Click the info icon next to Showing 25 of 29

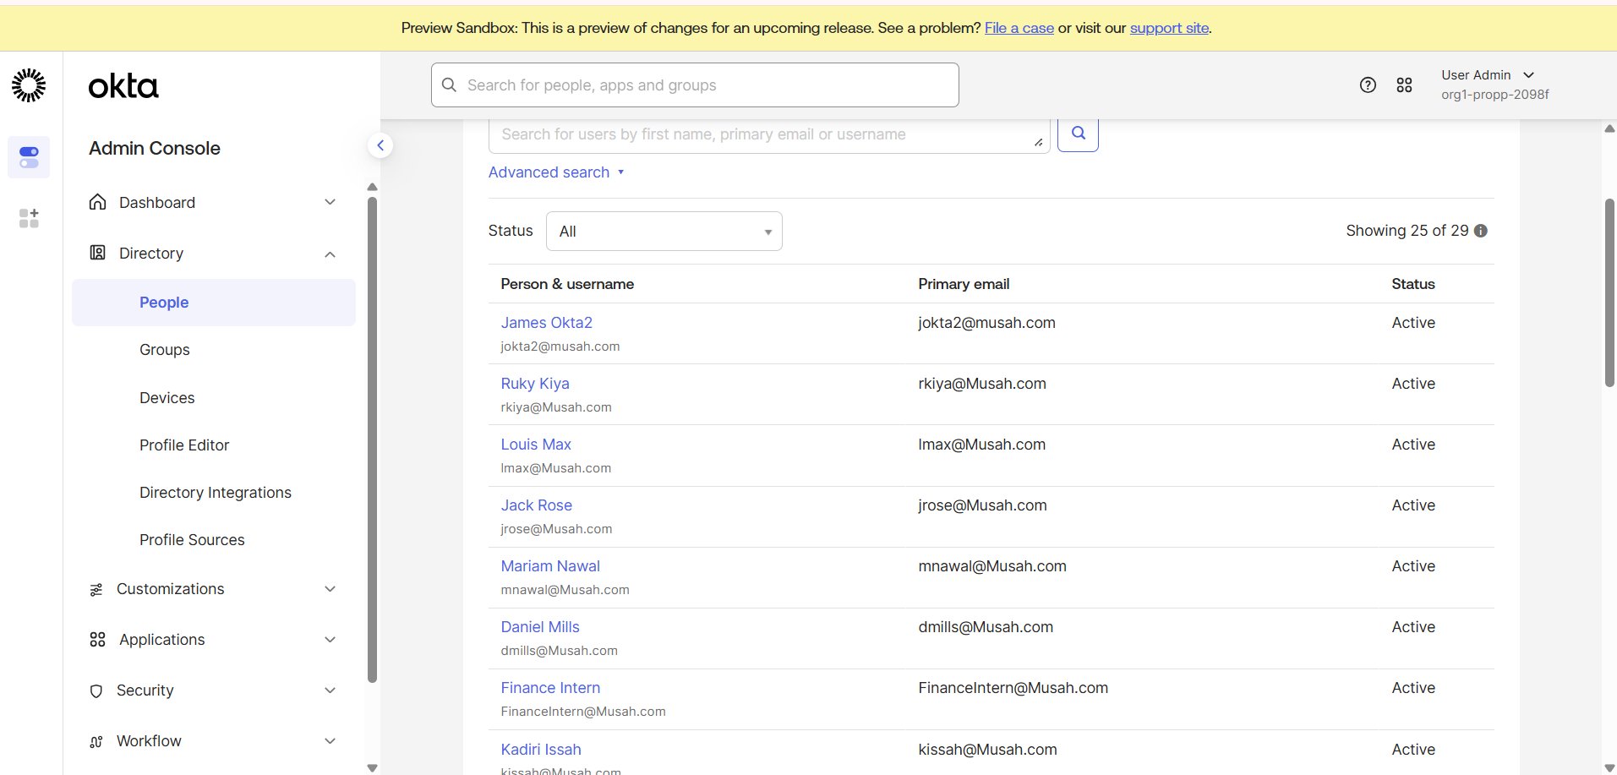click(x=1481, y=231)
